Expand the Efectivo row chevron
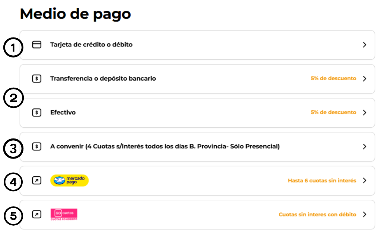This screenshot has width=381, height=235. [365, 112]
